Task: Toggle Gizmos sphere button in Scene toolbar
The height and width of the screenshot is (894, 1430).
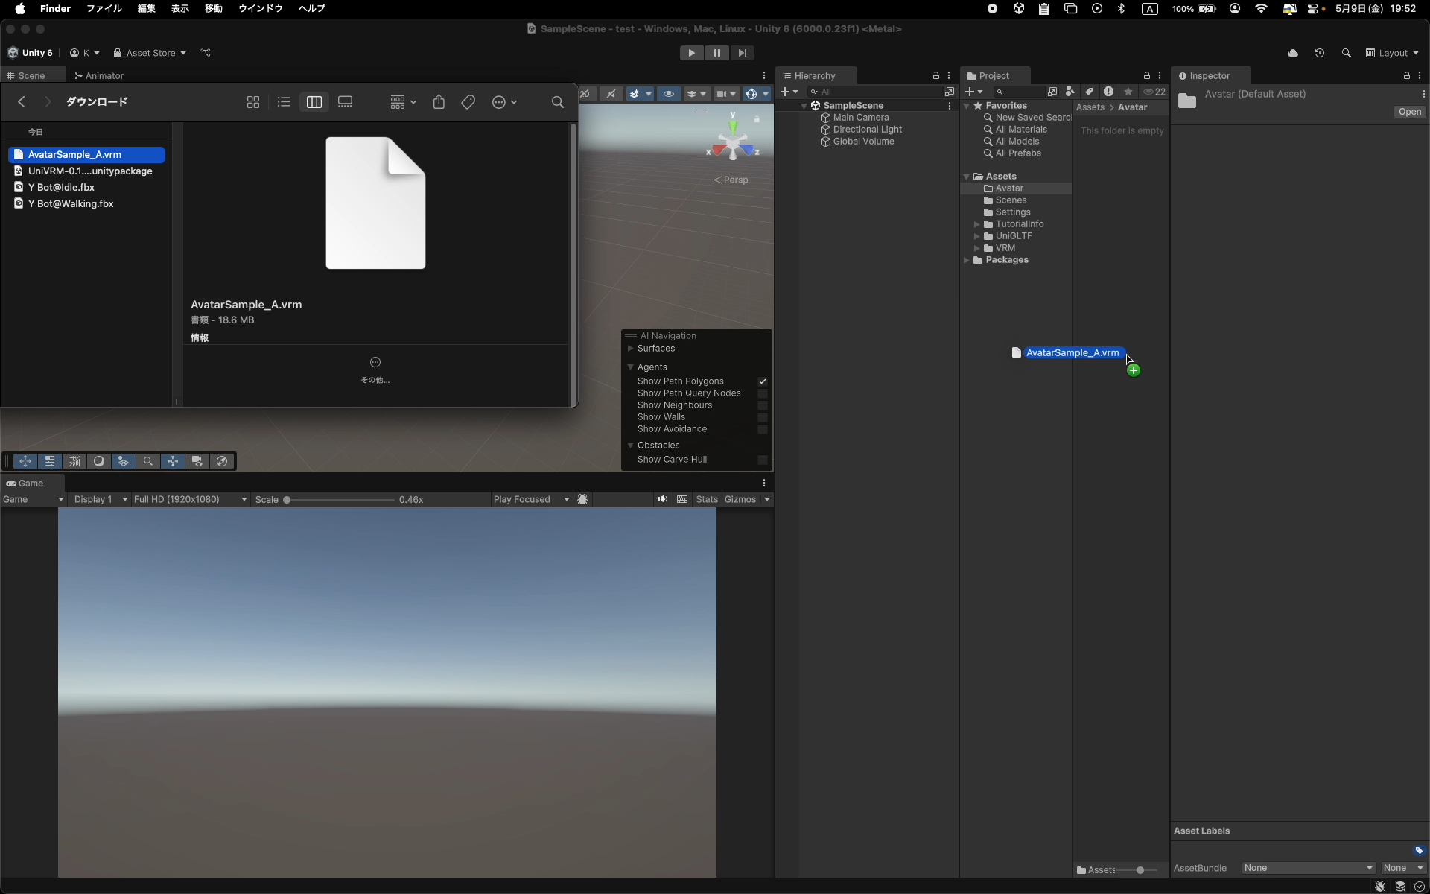Action: pyautogui.click(x=751, y=94)
